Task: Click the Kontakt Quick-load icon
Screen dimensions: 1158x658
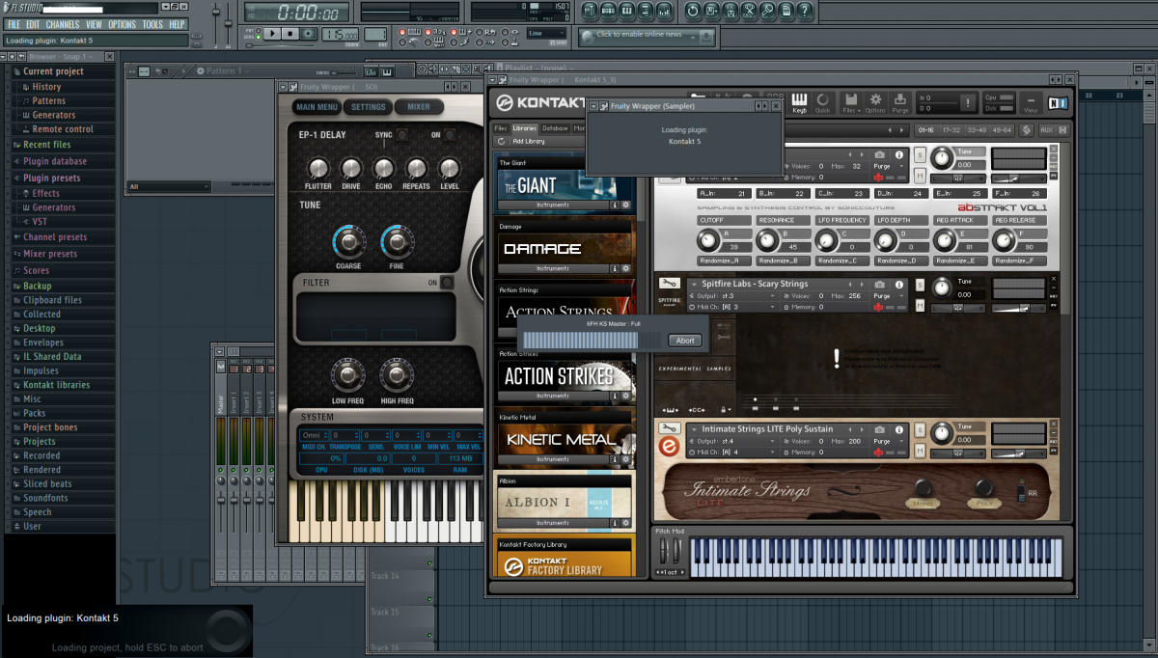Action: 822,102
